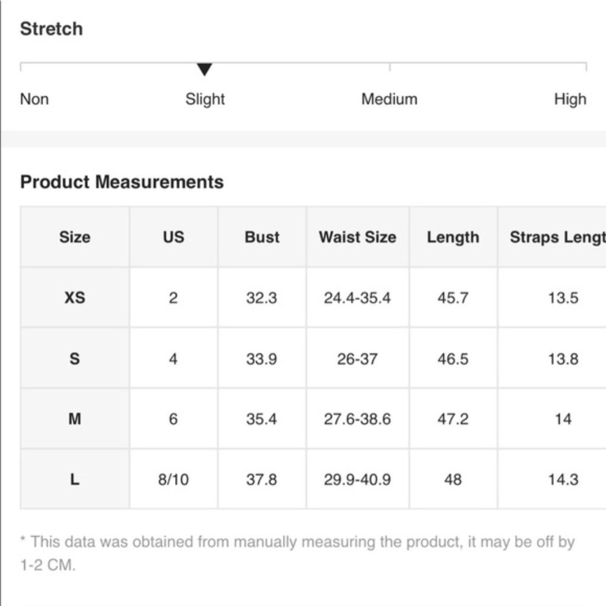
Task: Select the L size row label
Action: point(75,479)
